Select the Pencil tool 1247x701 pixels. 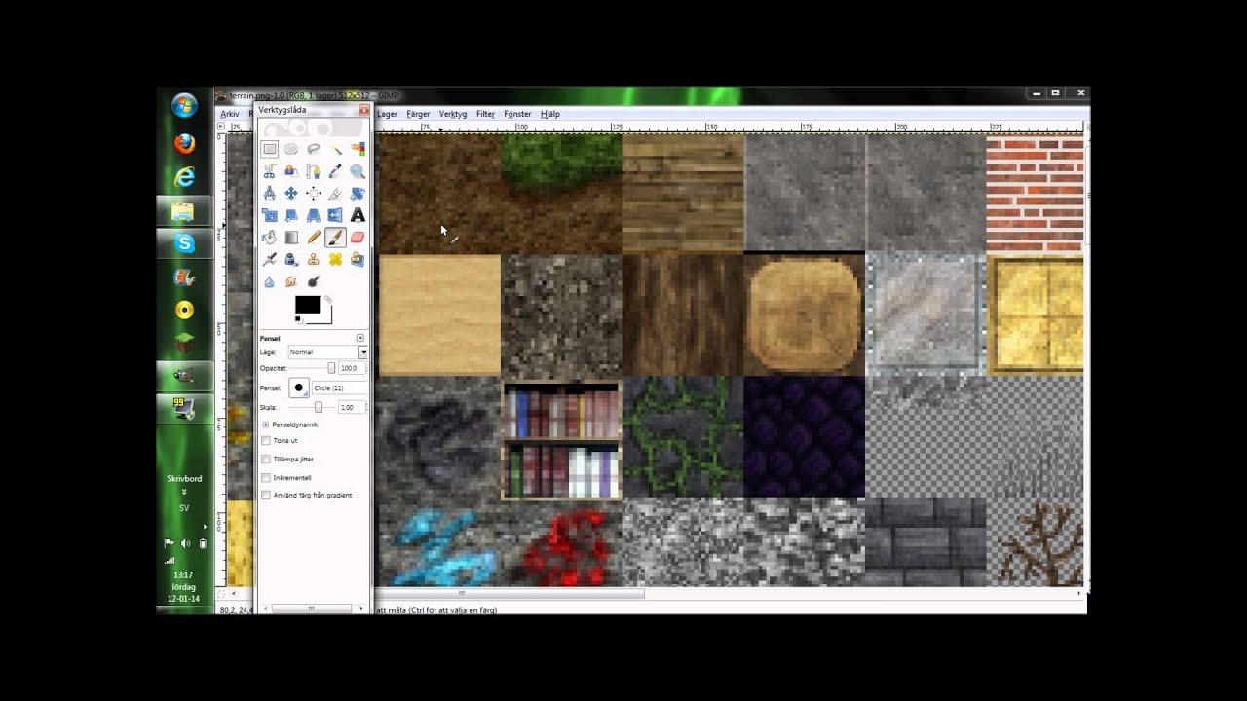coord(314,237)
